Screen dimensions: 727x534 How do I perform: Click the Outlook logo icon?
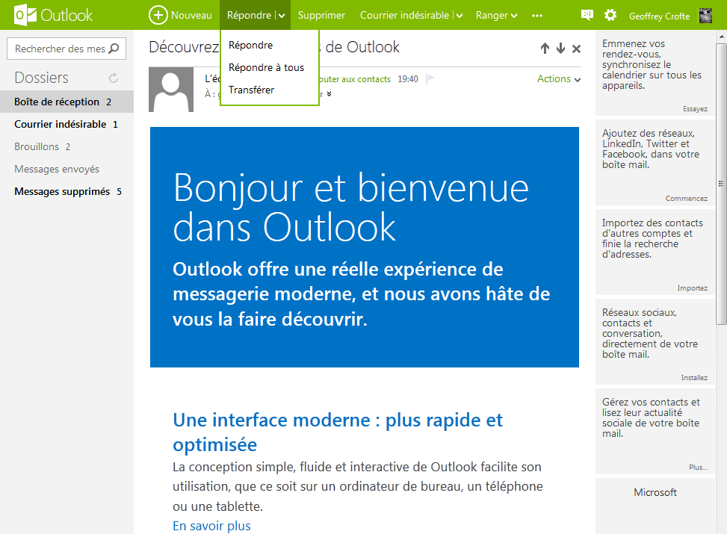(25, 15)
